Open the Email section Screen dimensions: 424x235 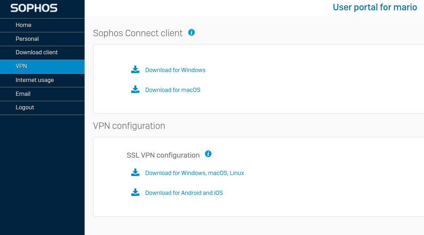coord(23,94)
